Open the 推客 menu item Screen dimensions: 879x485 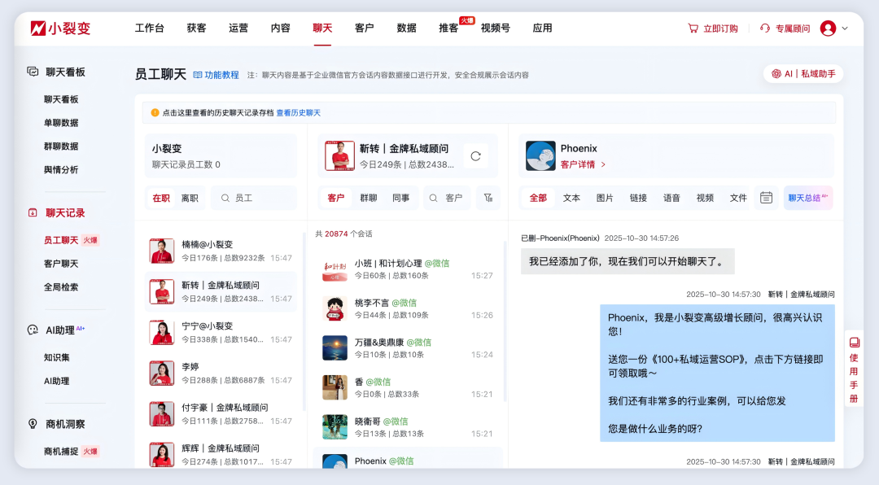pos(448,27)
